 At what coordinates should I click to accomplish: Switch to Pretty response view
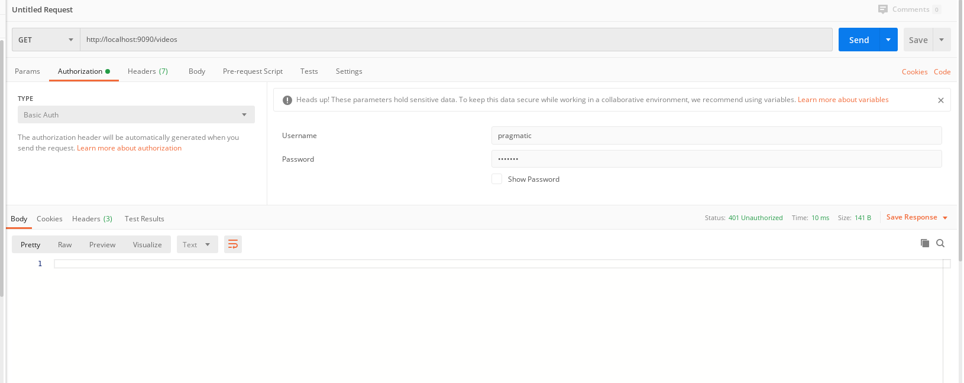pos(31,244)
